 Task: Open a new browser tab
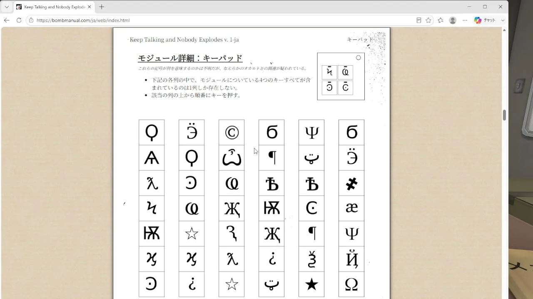pos(101,7)
